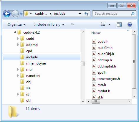Open the Organize menu
This screenshot has height=122, width=139.
tap(16, 24)
